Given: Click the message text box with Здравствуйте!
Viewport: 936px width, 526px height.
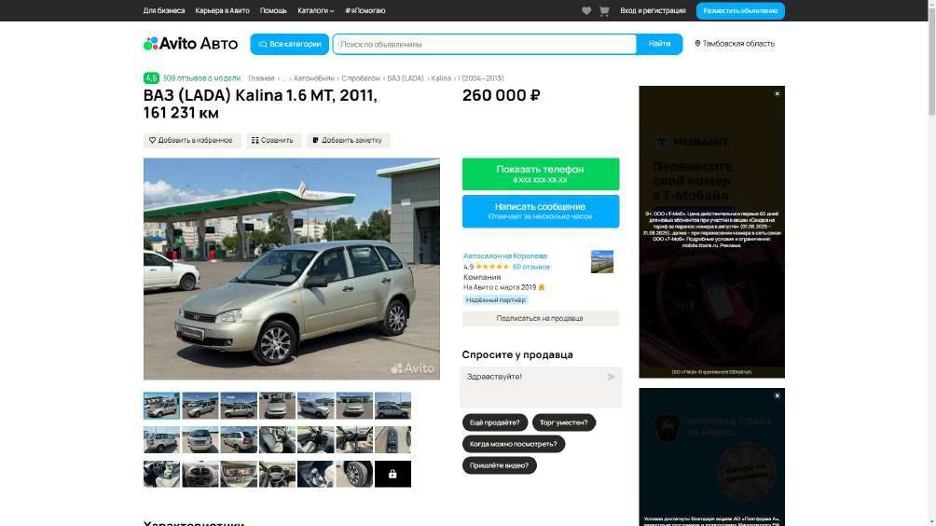Looking at the screenshot, I should click(540, 387).
